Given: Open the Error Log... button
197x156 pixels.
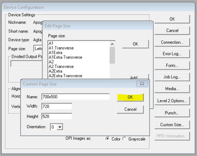Looking at the screenshot, I should [172, 54].
